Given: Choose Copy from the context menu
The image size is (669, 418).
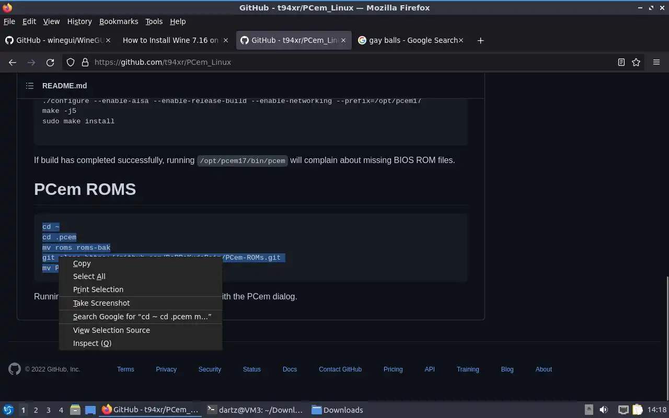Looking at the screenshot, I should click(x=140, y=263).
